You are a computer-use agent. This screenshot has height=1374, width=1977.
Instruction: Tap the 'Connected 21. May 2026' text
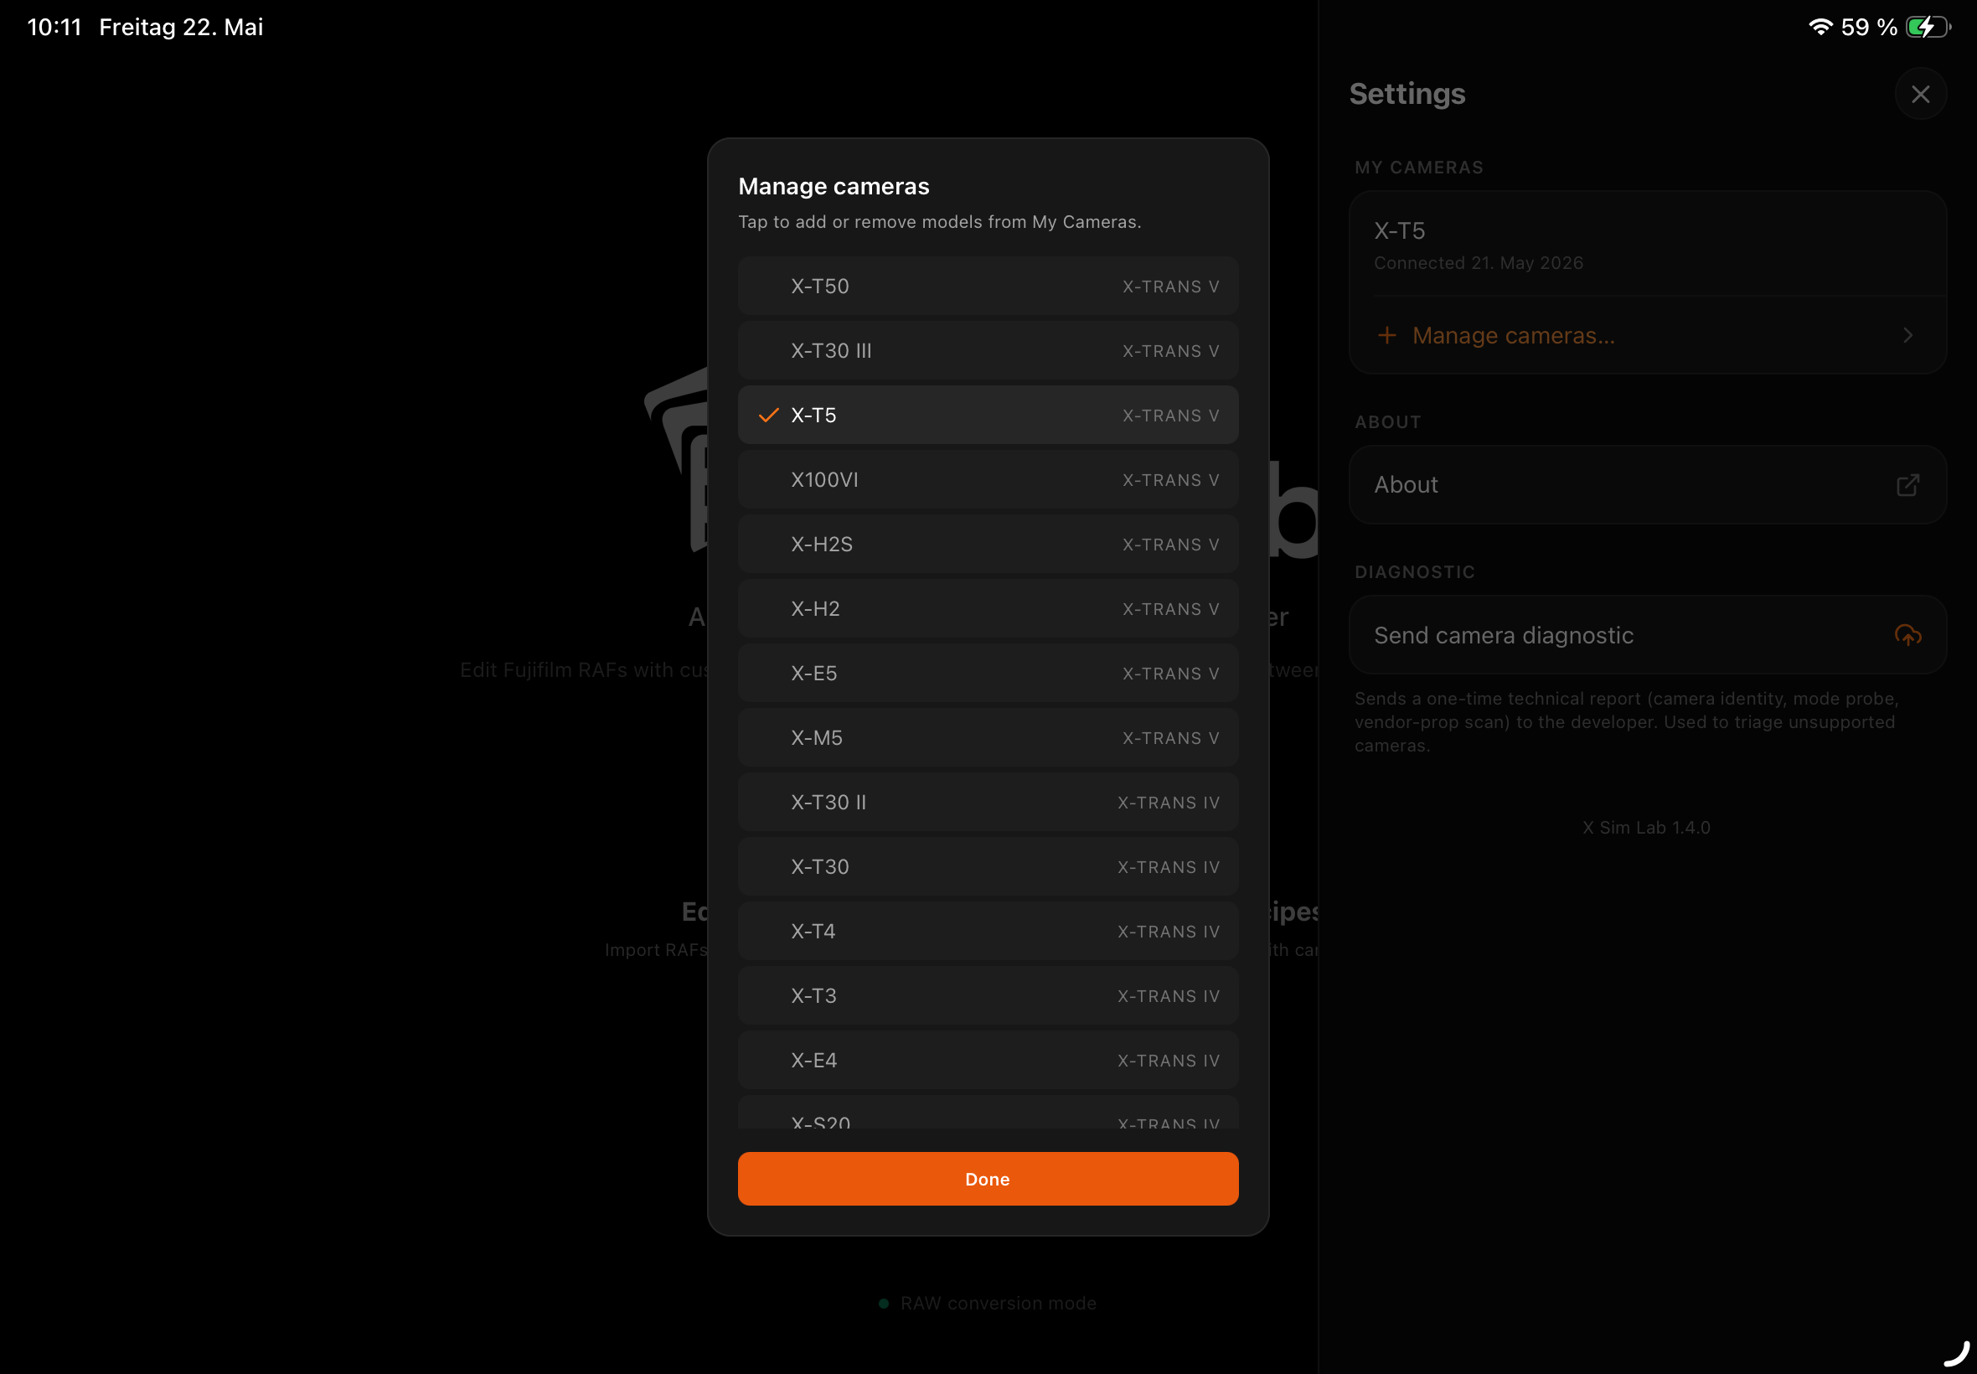point(1478,262)
